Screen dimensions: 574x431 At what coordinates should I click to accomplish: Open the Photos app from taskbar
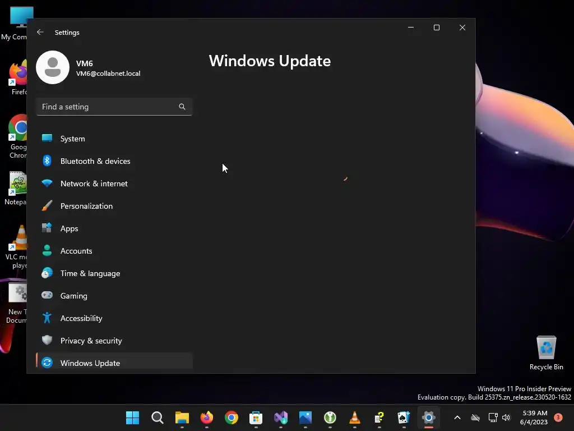coord(305,418)
